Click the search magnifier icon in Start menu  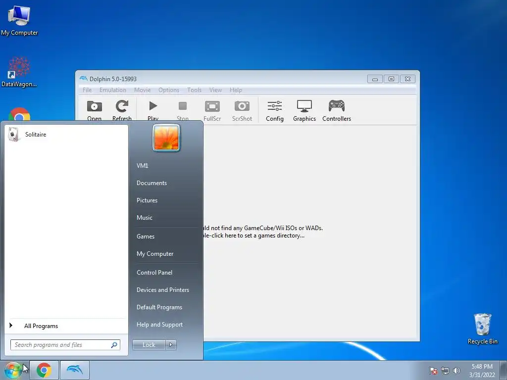[x=114, y=345]
